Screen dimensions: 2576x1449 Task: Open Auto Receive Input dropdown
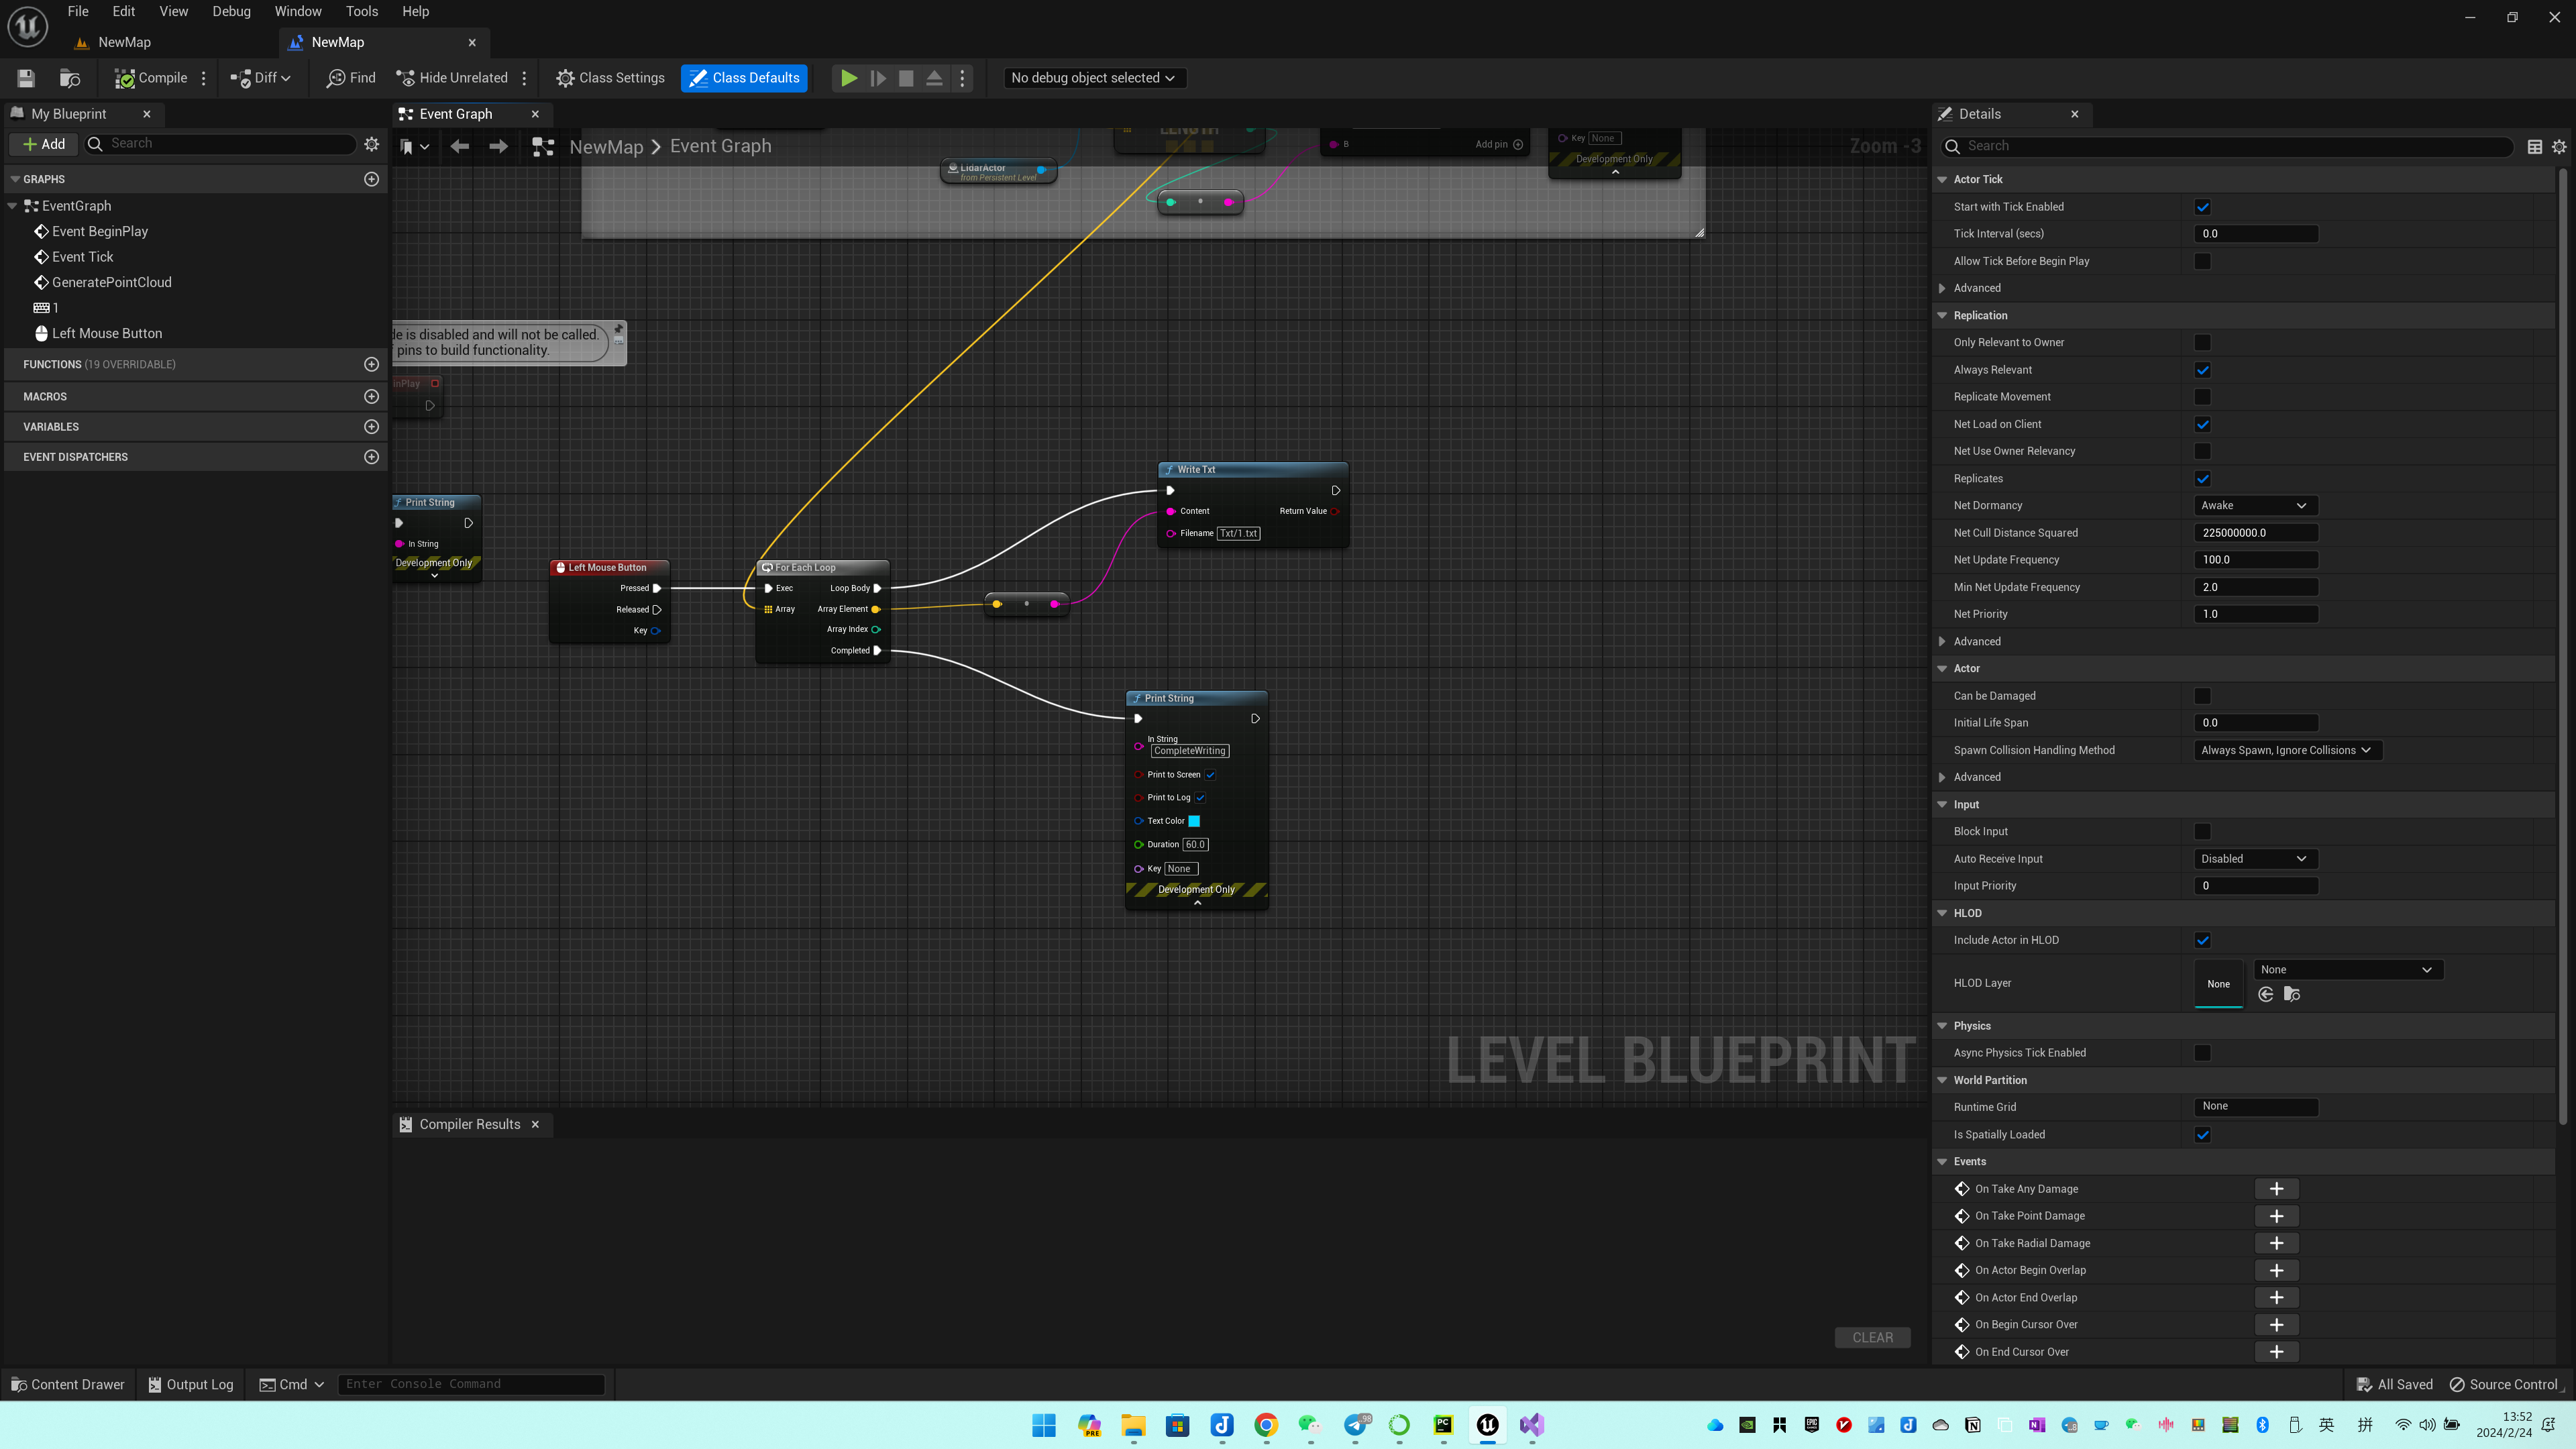pyautogui.click(x=2255, y=859)
